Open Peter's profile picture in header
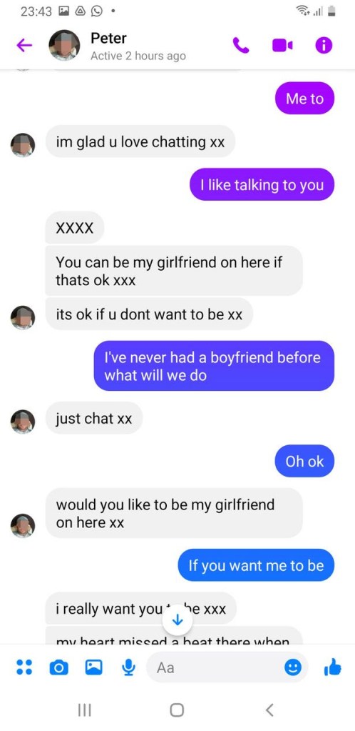Image resolution: width=355 pixels, height=731 pixels. (x=64, y=45)
